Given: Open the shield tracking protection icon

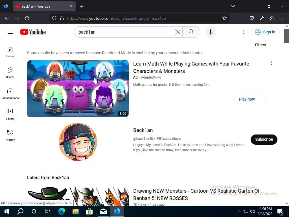Looking at the screenshot, I should (54, 18).
